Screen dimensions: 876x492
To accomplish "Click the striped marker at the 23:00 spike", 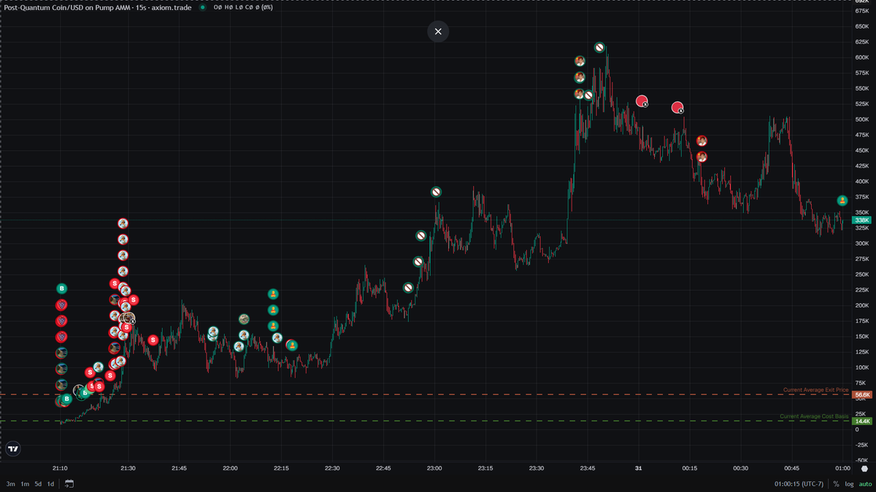I will tap(436, 192).
